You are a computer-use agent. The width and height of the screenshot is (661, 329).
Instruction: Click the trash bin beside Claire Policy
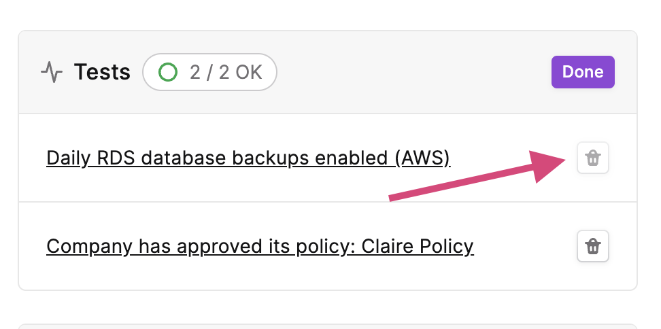coord(593,246)
